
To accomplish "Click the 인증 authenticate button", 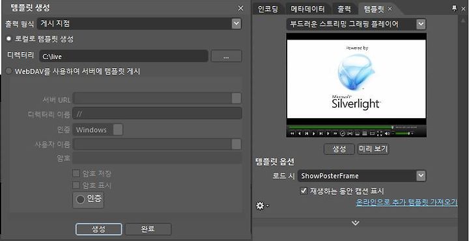I will pyautogui.click(x=89, y=199).
